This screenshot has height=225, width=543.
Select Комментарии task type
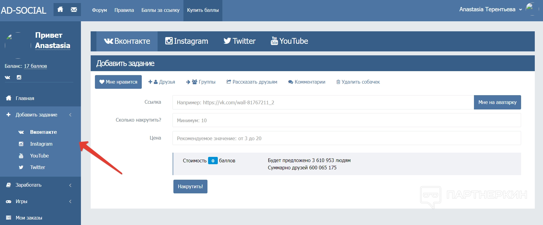point(307,82)
